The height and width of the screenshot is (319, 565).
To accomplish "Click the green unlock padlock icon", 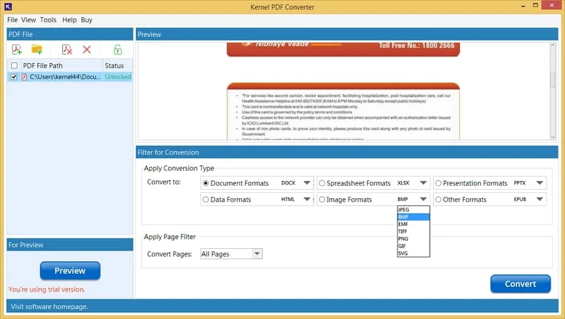I will pos(118,49).
